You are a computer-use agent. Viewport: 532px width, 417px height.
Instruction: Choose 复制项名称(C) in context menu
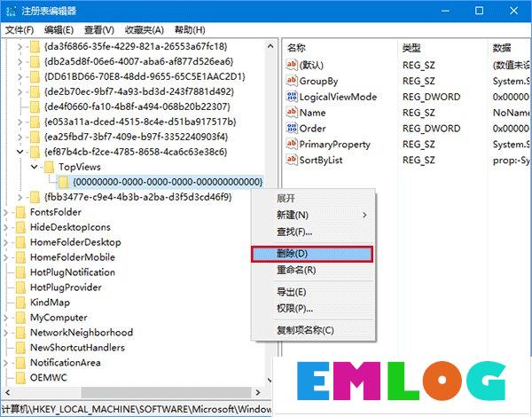click(x=313, y=330)
